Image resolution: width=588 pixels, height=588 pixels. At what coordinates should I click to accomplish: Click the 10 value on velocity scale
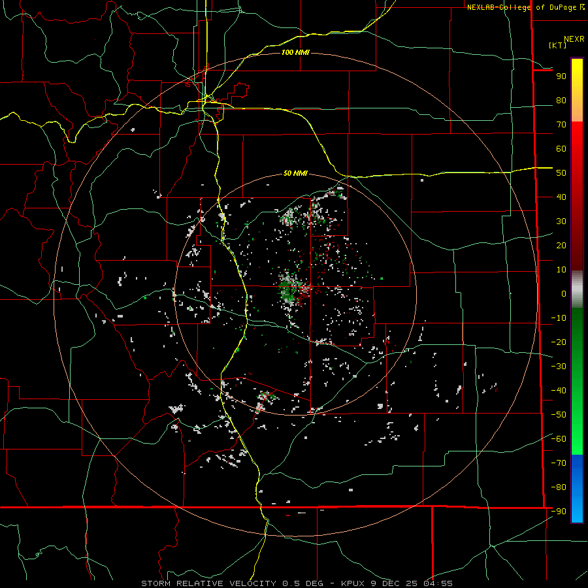coord(561,270)
